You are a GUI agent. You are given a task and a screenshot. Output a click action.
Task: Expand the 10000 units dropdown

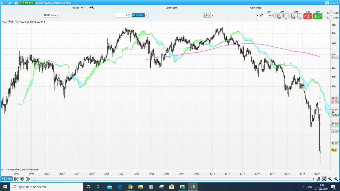[51, 15]
